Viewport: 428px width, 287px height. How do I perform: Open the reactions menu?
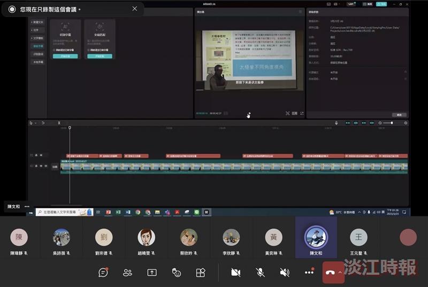click(177, 272)
